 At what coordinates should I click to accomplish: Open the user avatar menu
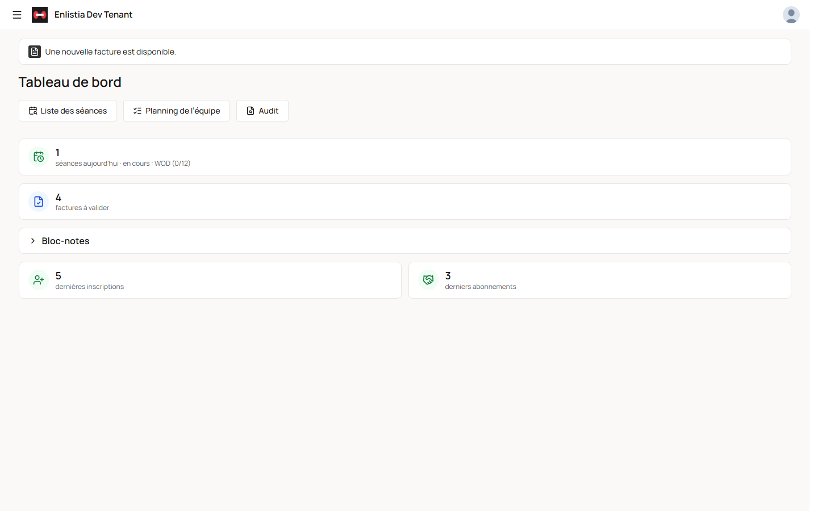(791, 15)
